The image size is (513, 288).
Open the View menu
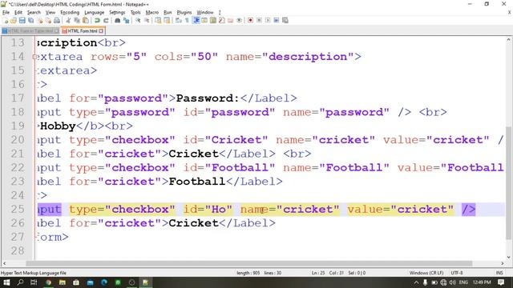pyautogui.click(x=50, y=13)
